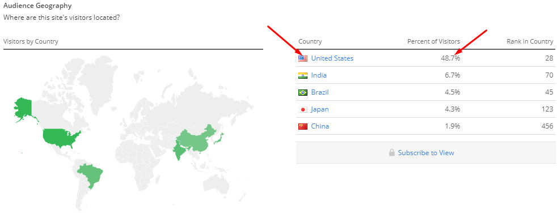Viewport: 557px width, 218px height.
Task: Open the Japan country link
Action: click(x=320, y=109)
